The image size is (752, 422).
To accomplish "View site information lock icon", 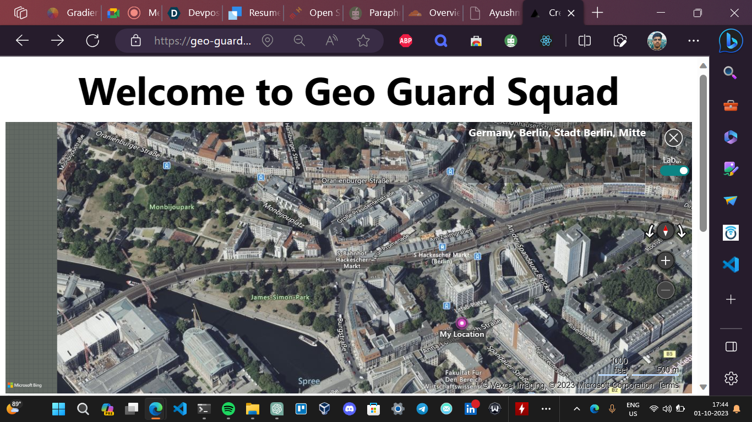I will coord(135,41).
